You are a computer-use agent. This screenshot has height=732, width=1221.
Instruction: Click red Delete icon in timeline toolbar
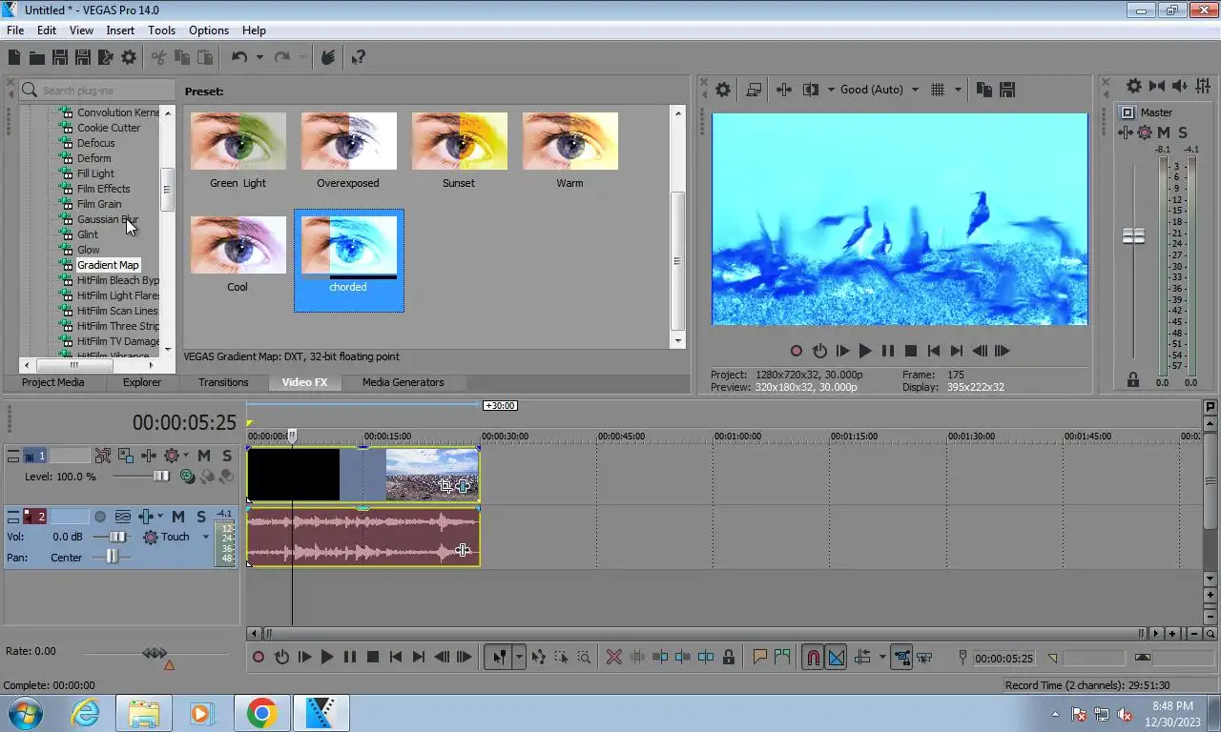614,657
